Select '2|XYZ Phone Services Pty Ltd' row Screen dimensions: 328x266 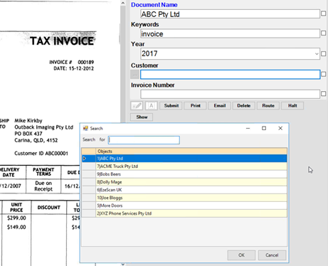click(191, 213)
